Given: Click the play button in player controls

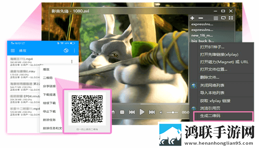Looking at the screenshot, I should [x=142, y=112].
